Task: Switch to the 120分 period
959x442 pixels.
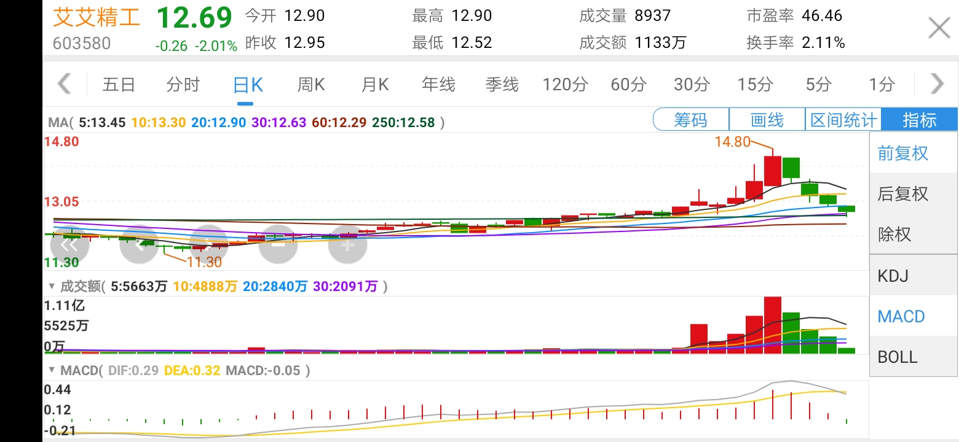Action: point(565,84)
